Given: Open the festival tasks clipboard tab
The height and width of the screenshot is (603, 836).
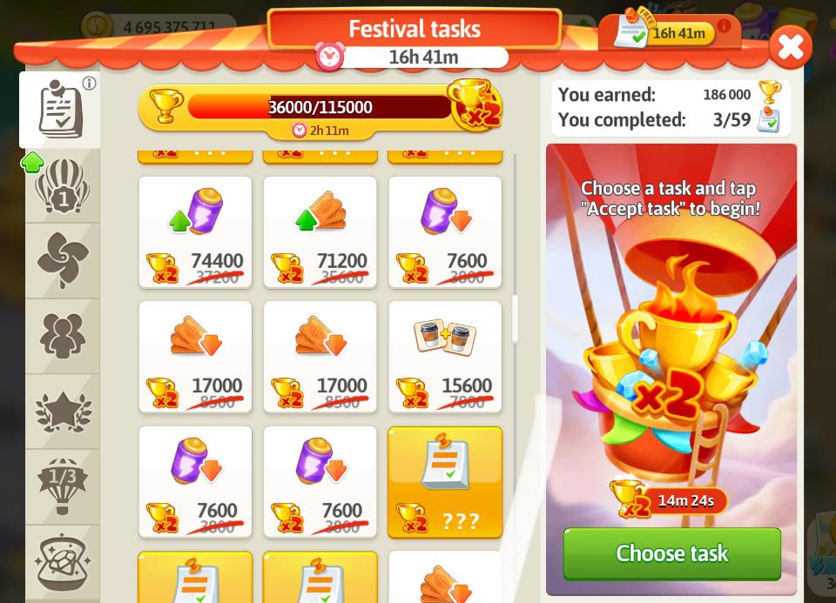Looking at the screenshot, I should [x=60, y=110].
